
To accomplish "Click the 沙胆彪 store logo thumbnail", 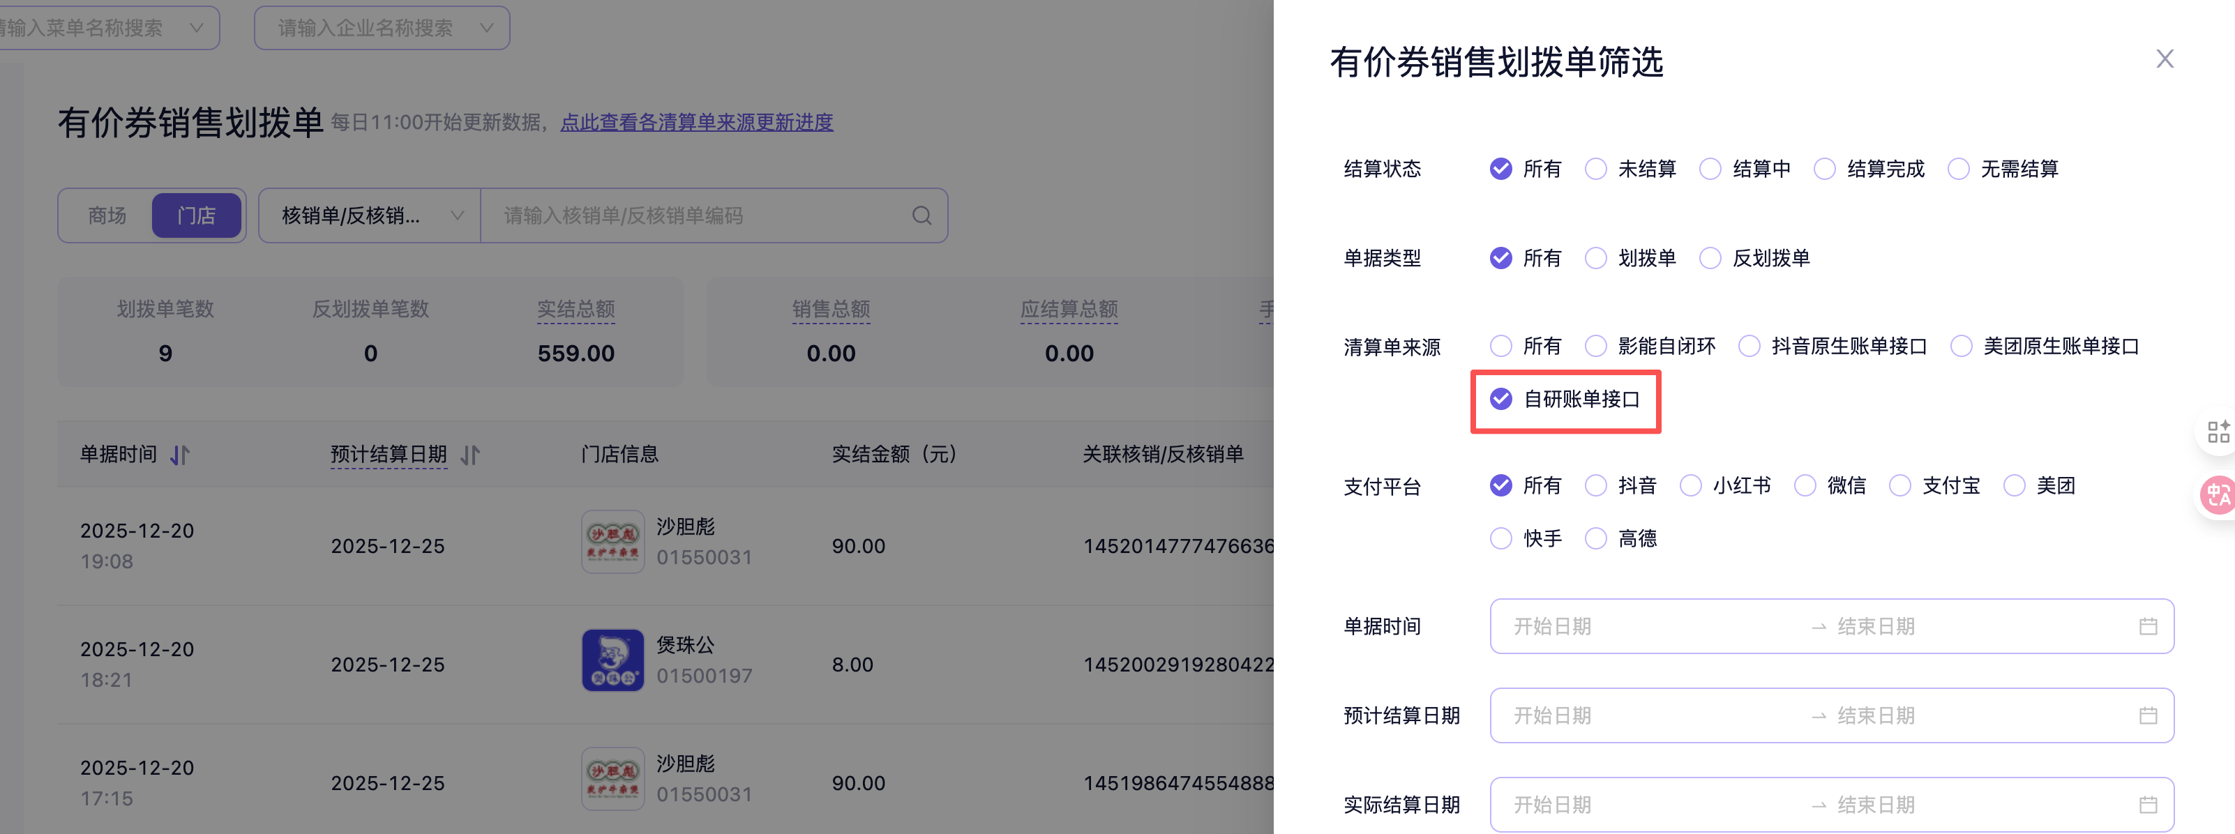I will pyautogui.click(x=612, y=542).
